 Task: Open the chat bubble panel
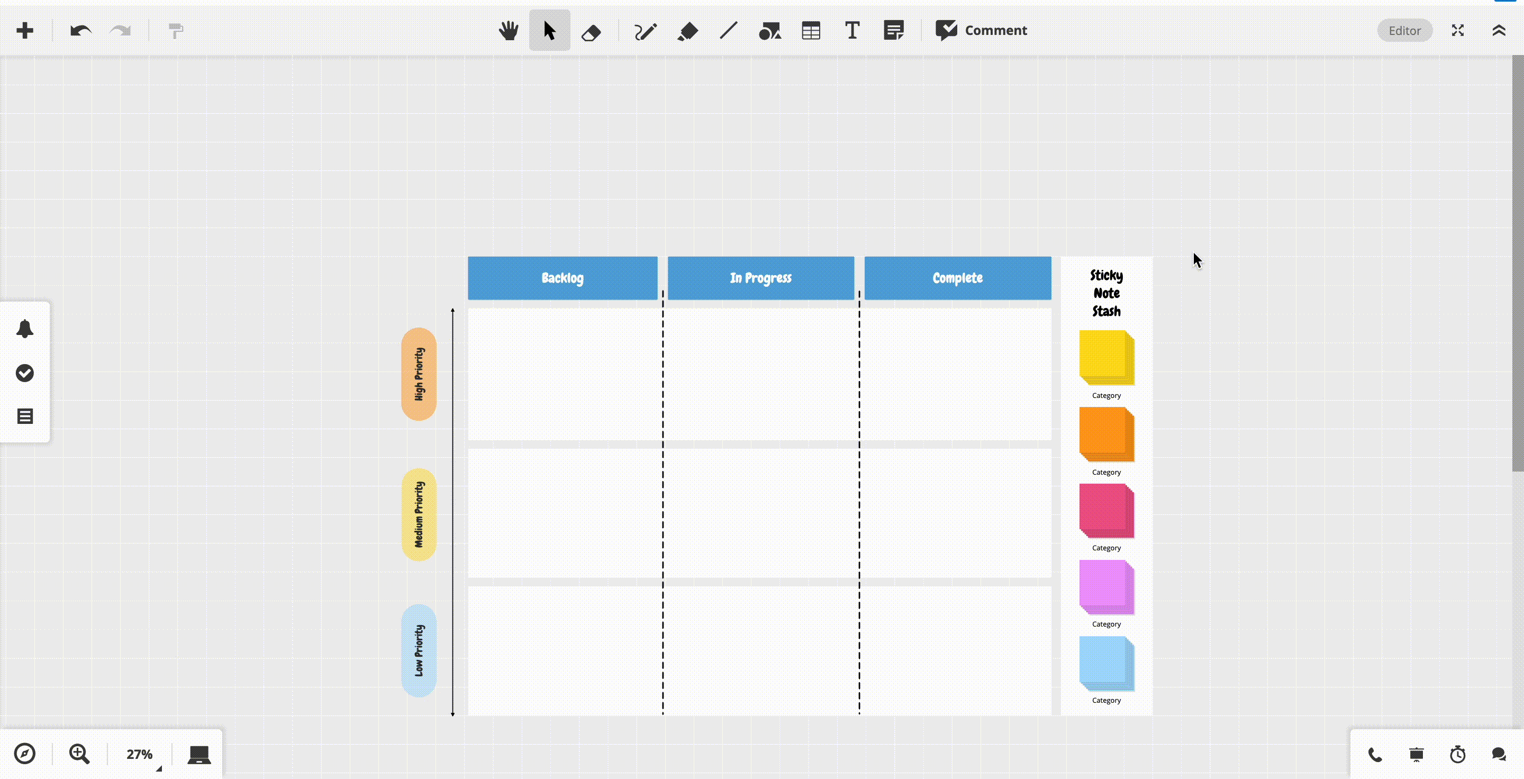(x=1499, y=755)
